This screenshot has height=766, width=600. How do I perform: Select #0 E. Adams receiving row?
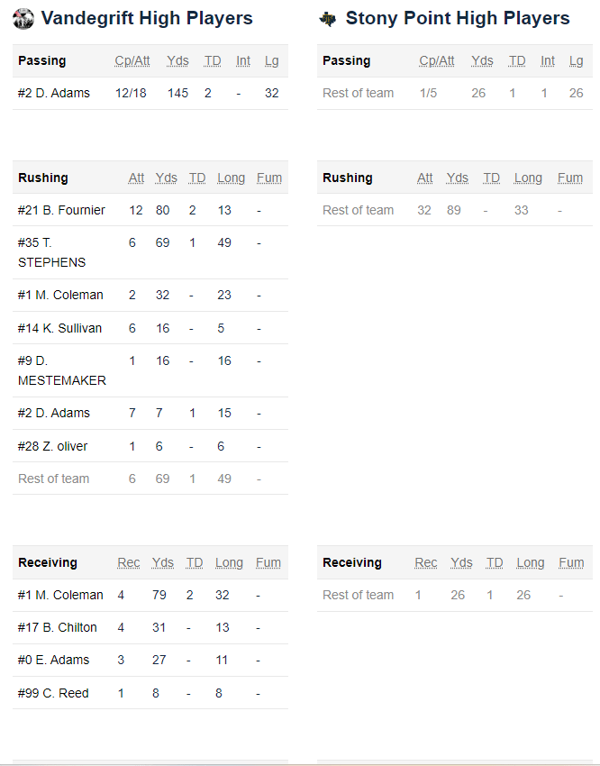[x=53, y=660]
